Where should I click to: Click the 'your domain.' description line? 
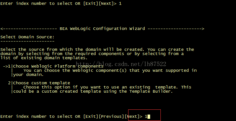28,75
